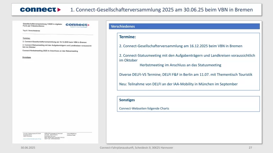
Task: Click the website link in the document footer
Action: (32, 139)
